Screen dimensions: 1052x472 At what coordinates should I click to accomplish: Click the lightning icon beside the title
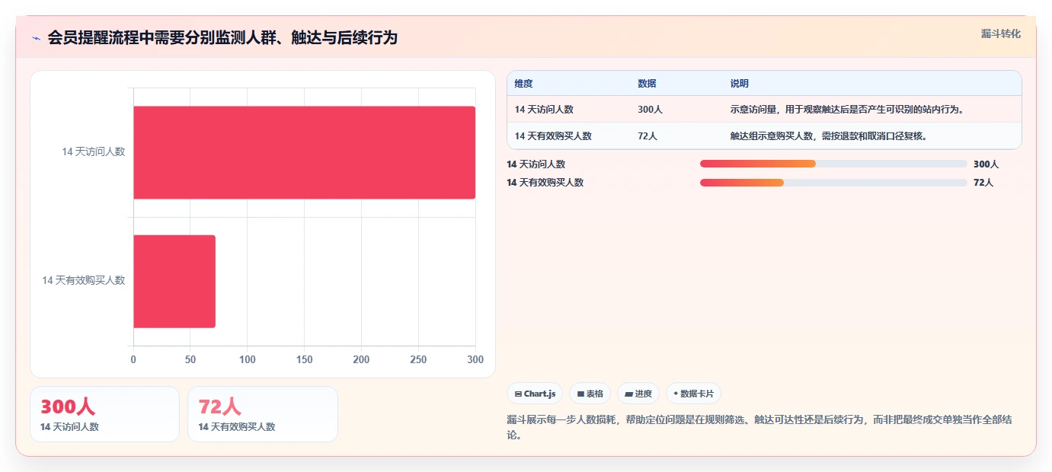(x=37, y=38)
